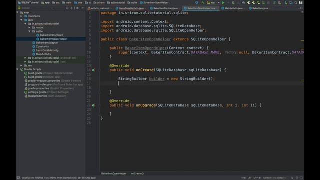
Task: Select BakerItemOpenHelper in project tree
Action: [53, 39]
